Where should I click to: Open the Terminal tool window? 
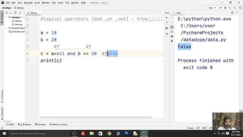(x=41, y=124)
